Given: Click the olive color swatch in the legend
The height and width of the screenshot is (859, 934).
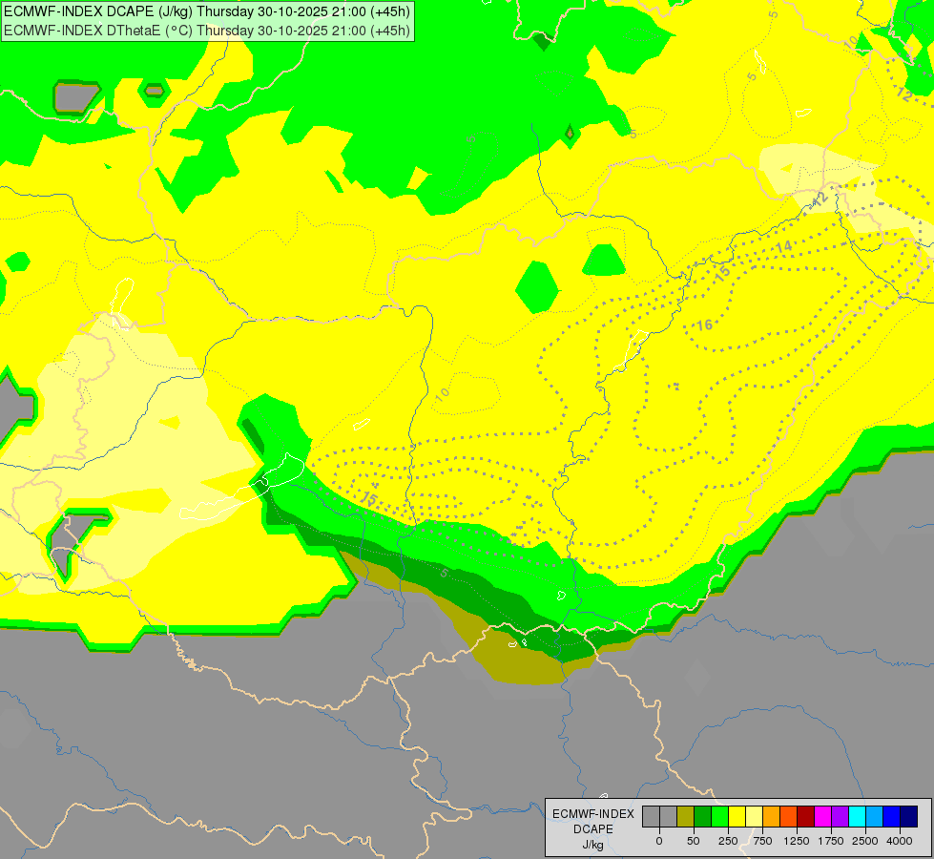Looking at the screenshot, I should click(x=686, y=817).
